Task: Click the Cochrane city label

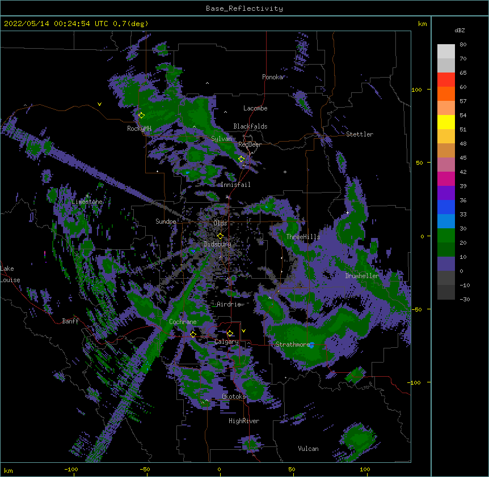Action: tap(183, 322)
